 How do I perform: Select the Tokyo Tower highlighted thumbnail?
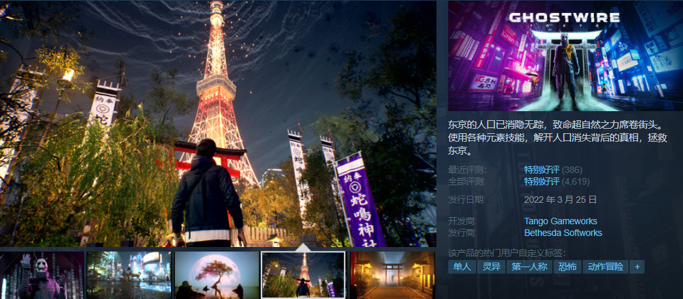point(304,275)
